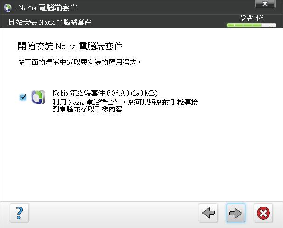Click the heading 開始安裝 Nokia 電腦端套件 in white area

70,47
